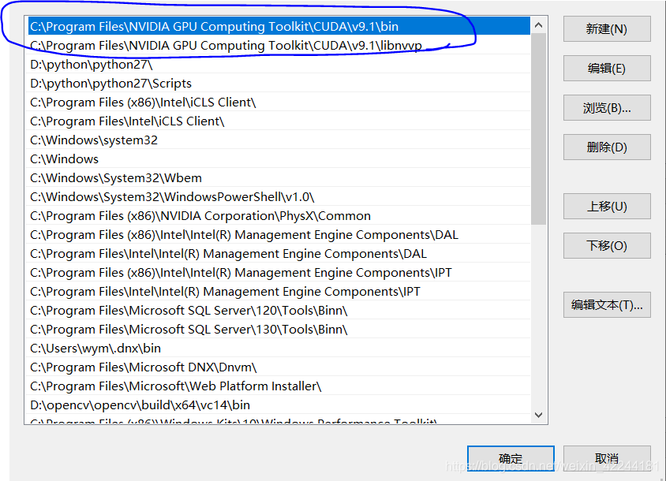Screen dimensions: 666x481
Task: Open the 浏览(B)... folder browser
Action: point(607,108)
